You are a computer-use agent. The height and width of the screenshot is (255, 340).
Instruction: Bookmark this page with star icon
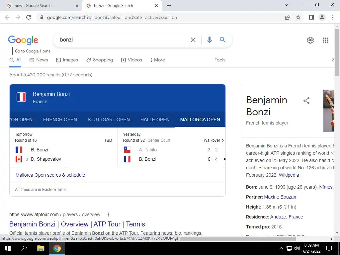pyautogui.click(x=298, y=17)
